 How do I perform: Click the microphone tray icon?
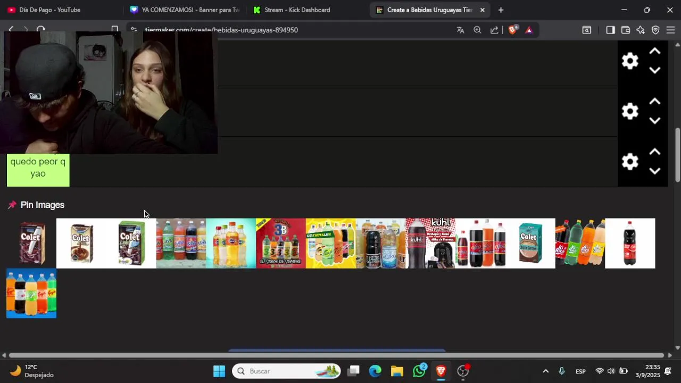[x=561, y=371]
